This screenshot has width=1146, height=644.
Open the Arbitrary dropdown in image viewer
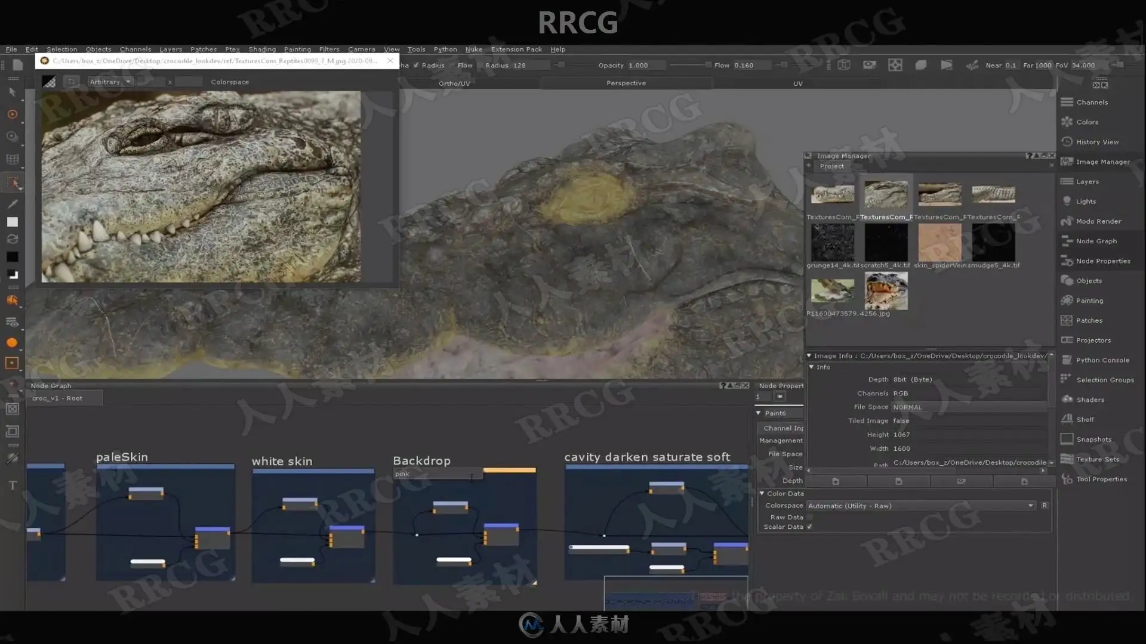click(x=110, y=82)
